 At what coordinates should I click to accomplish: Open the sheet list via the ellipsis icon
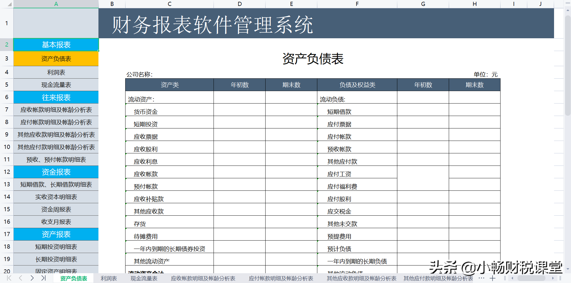point(481,278)
